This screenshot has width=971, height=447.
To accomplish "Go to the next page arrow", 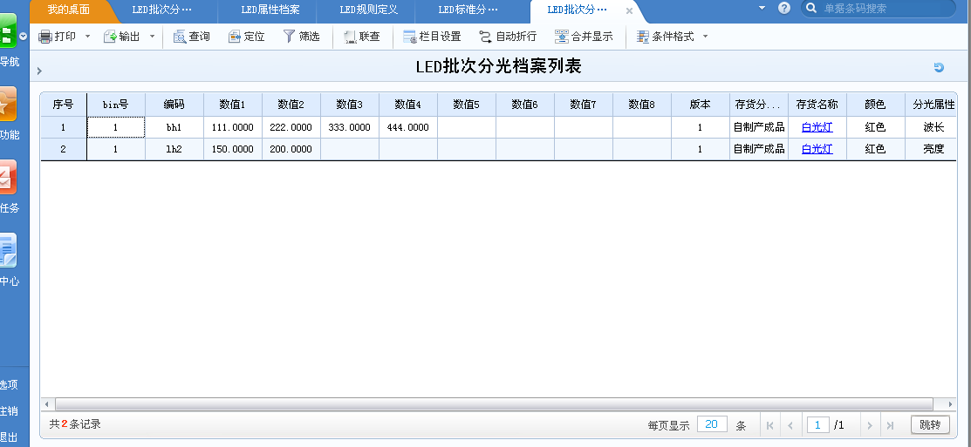I will pos(869,425).
